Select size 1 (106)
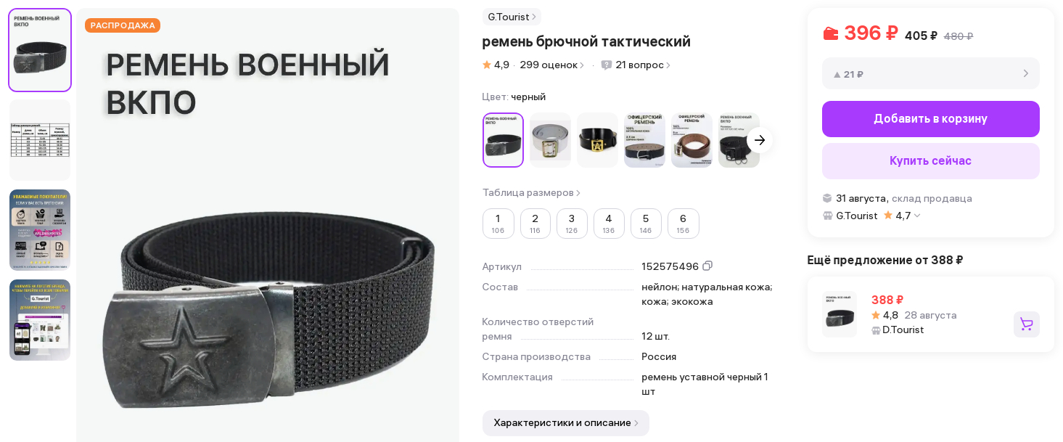Viewport: 1063px width, 442px height. (x=498, y=224)
